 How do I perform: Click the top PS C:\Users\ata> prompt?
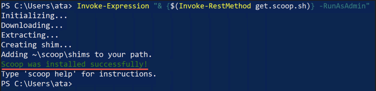click(x=36, y=6)
